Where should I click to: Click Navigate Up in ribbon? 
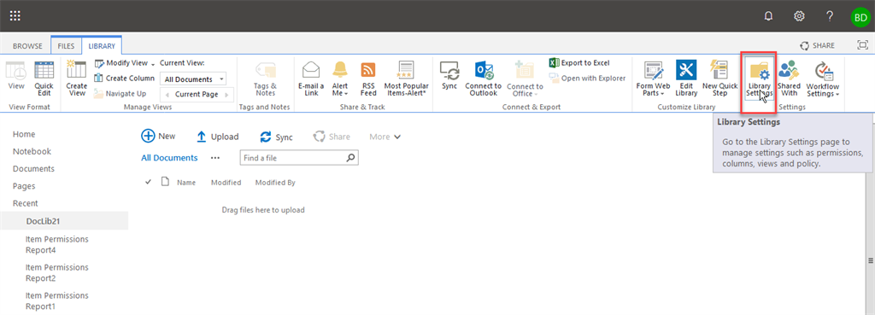(120, 94)
